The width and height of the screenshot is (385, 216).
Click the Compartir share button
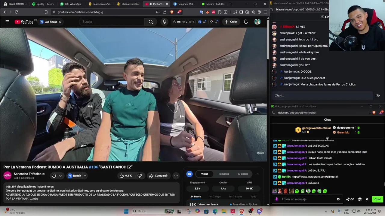pos(158,176)
